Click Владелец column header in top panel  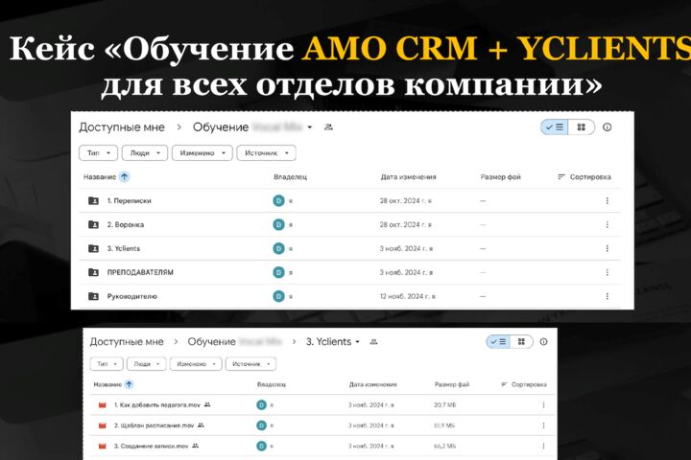[290, 177]
